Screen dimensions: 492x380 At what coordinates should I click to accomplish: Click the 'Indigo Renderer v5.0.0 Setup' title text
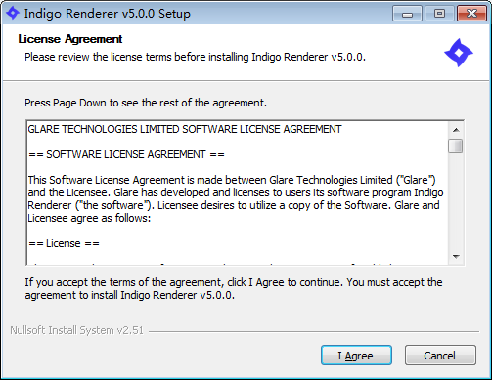108,14
